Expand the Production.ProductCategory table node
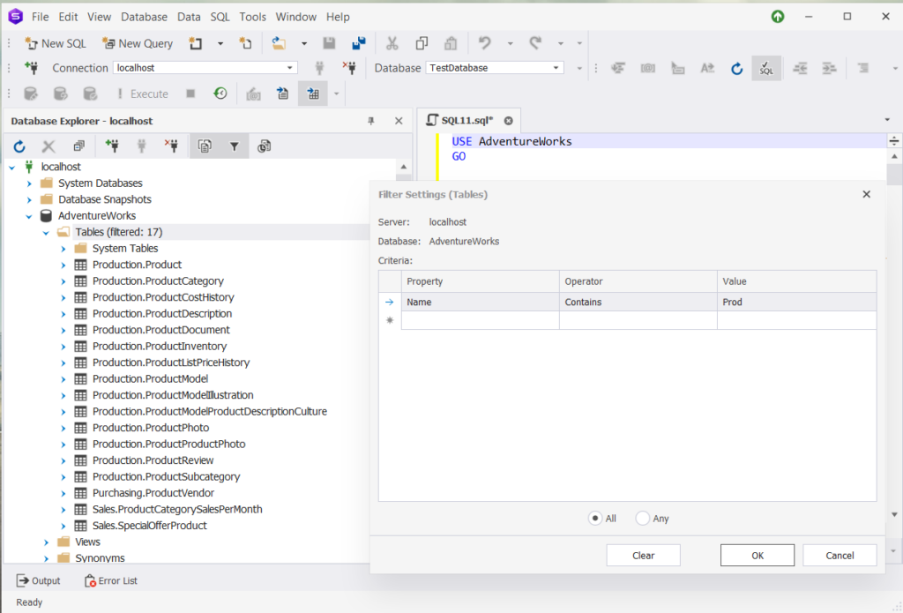Image resolution: width=903 pixels, height=613 pixels. 63,281
